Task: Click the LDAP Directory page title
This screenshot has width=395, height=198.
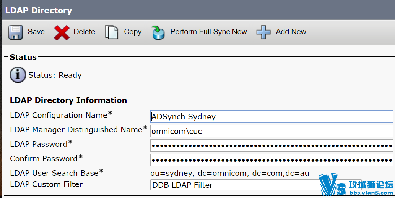Action: [x=39, y=10]
